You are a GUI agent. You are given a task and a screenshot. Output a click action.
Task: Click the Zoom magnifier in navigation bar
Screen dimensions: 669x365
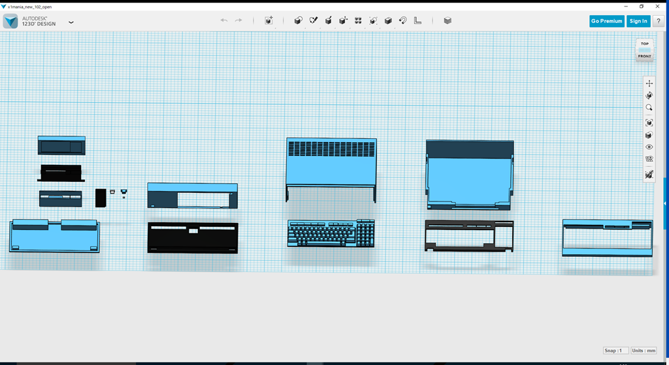coord(649,108)
